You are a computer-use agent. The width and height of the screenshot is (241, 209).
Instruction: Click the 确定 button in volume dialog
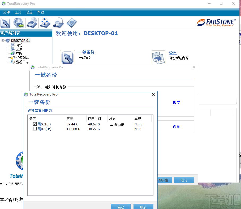point(121,207)
